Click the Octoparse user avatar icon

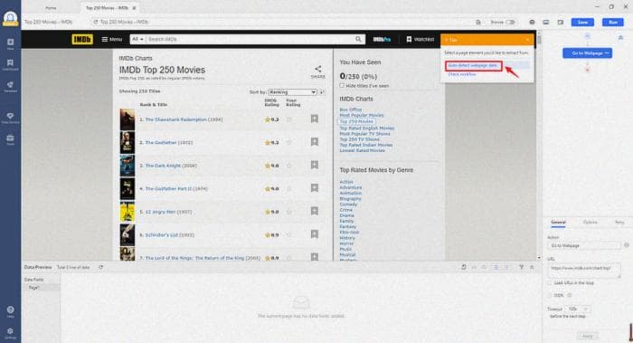pyautogui.click(x=10, y=18)
